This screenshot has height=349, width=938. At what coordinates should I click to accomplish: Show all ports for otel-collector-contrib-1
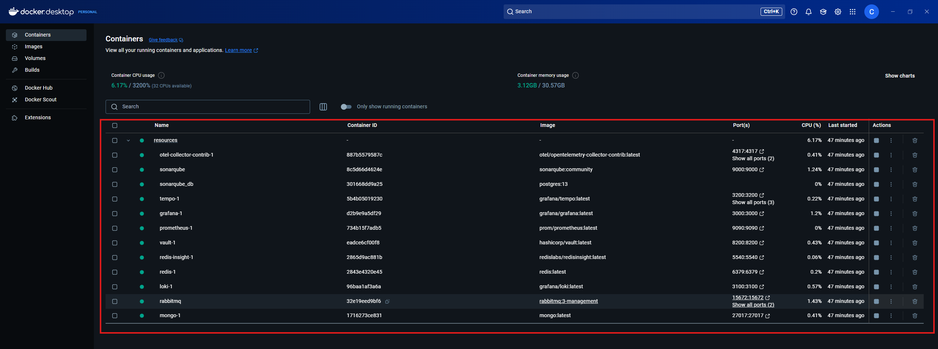click(753, 159)
